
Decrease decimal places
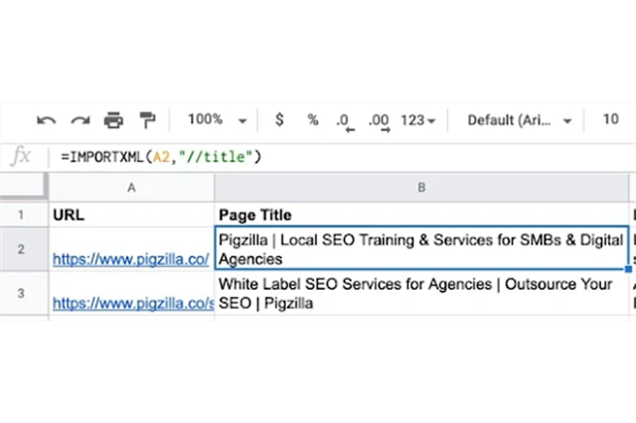[344, 120]
